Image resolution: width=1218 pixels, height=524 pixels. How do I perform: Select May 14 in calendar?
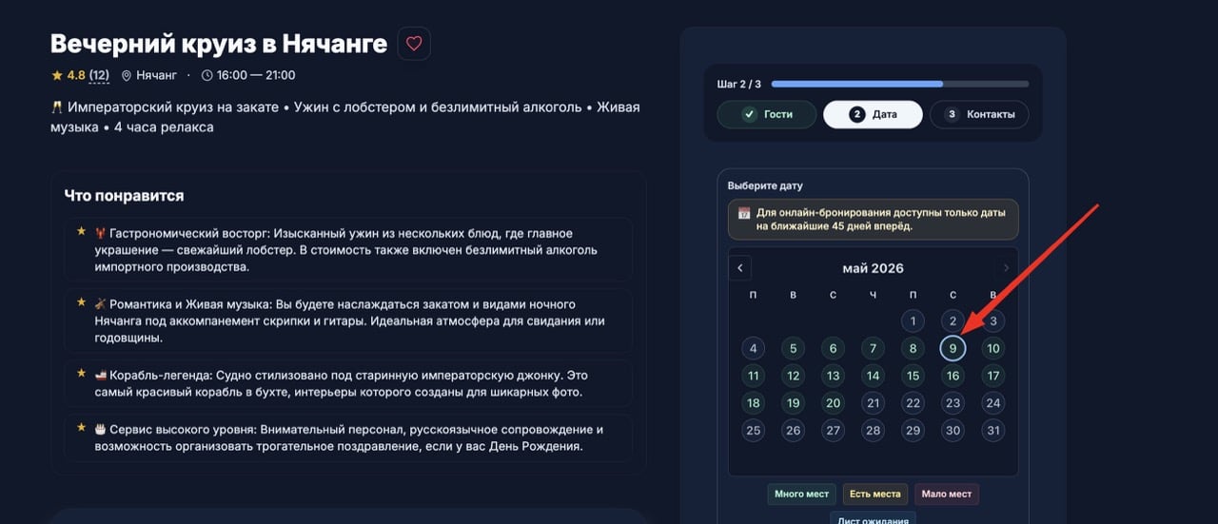click(x=873, y=376)
